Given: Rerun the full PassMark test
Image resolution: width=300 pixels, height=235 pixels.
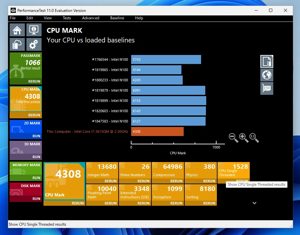Looking at the screenshot, I should (26, 81).
